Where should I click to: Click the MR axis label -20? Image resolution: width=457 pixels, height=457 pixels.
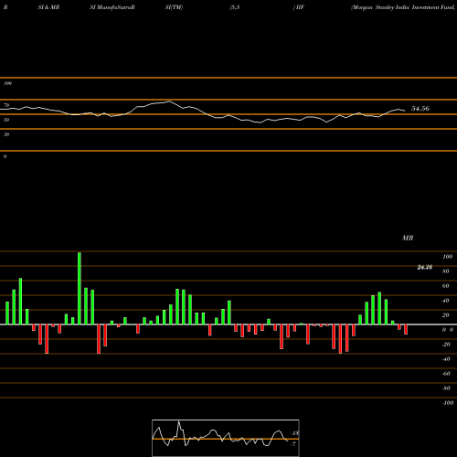click(446, 345)
